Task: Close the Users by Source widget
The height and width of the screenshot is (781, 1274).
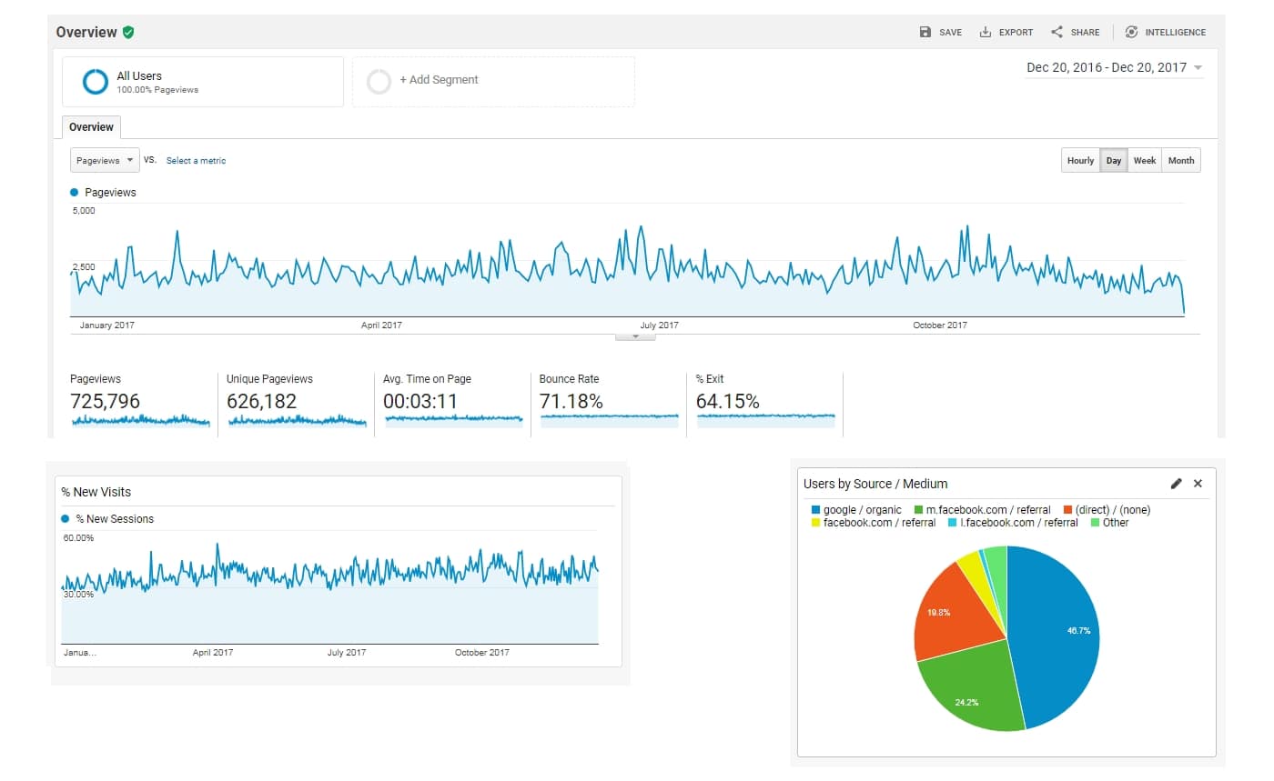Action: 1198,484
